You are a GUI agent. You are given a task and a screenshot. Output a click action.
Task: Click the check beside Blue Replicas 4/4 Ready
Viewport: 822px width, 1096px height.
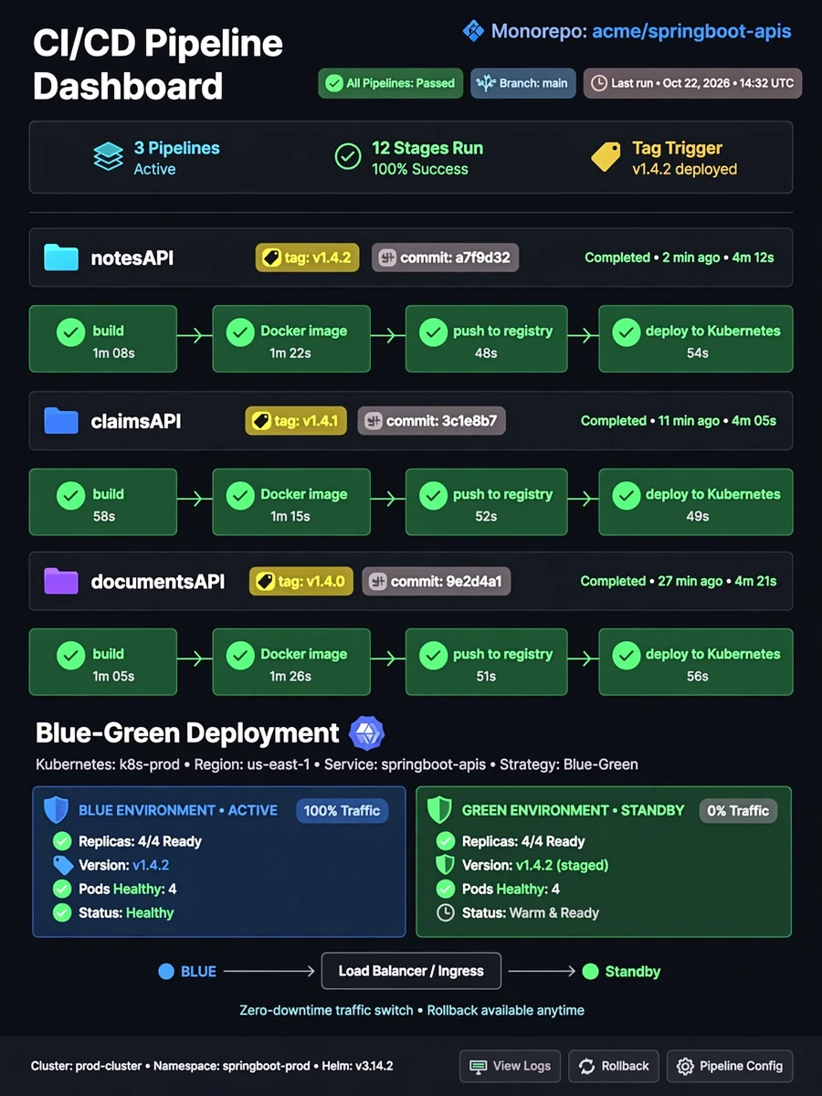coord(62,841)
